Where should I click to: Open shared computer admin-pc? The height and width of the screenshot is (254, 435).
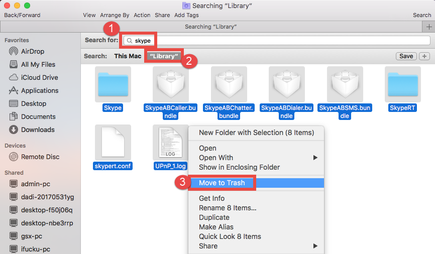pyautogui.click(x=30, y=184)
